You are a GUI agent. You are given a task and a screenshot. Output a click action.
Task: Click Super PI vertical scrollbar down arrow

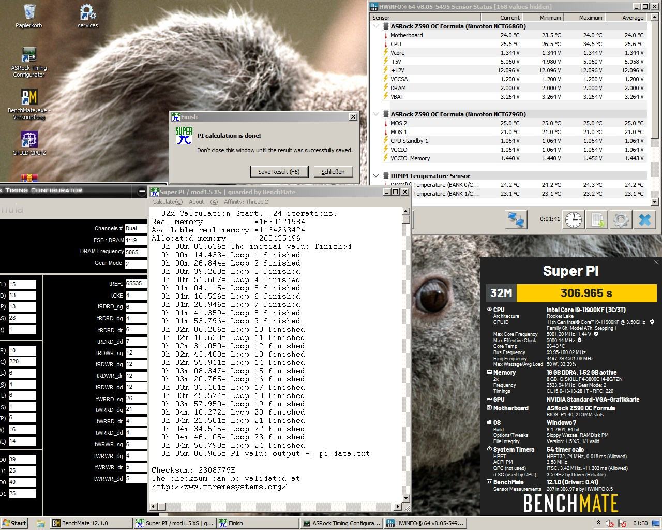[405, 498]
